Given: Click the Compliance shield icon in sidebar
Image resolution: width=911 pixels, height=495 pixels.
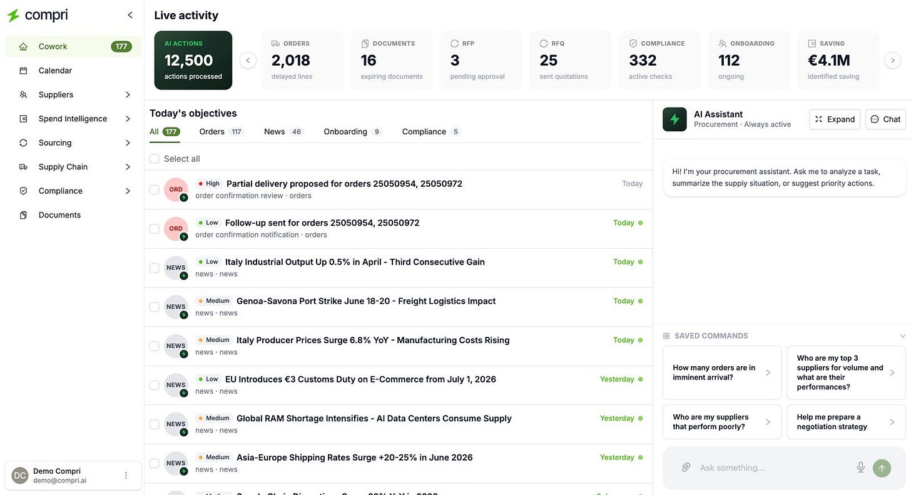Looking at the screenshot, I should point(23,191).
